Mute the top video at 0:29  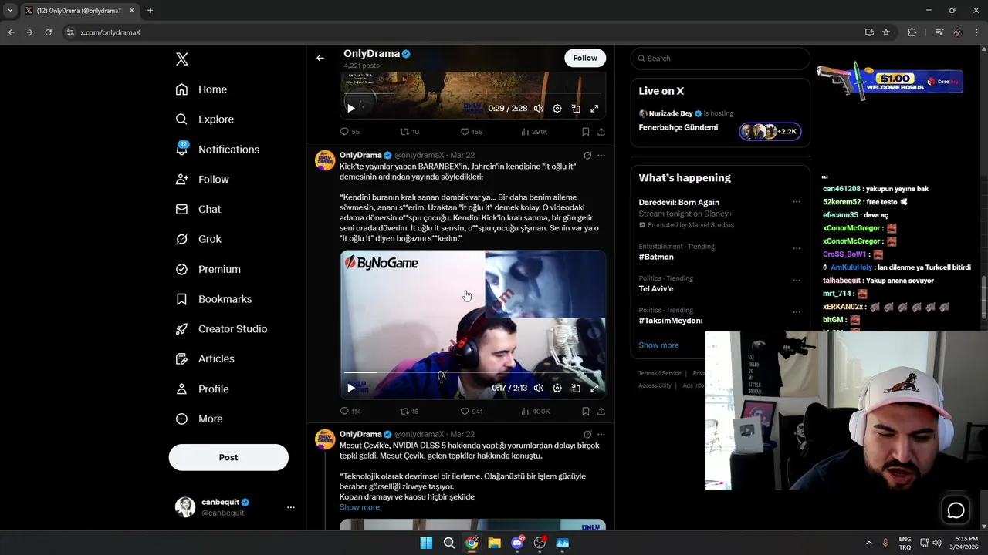pyautogui.click(x=539, y=109)
